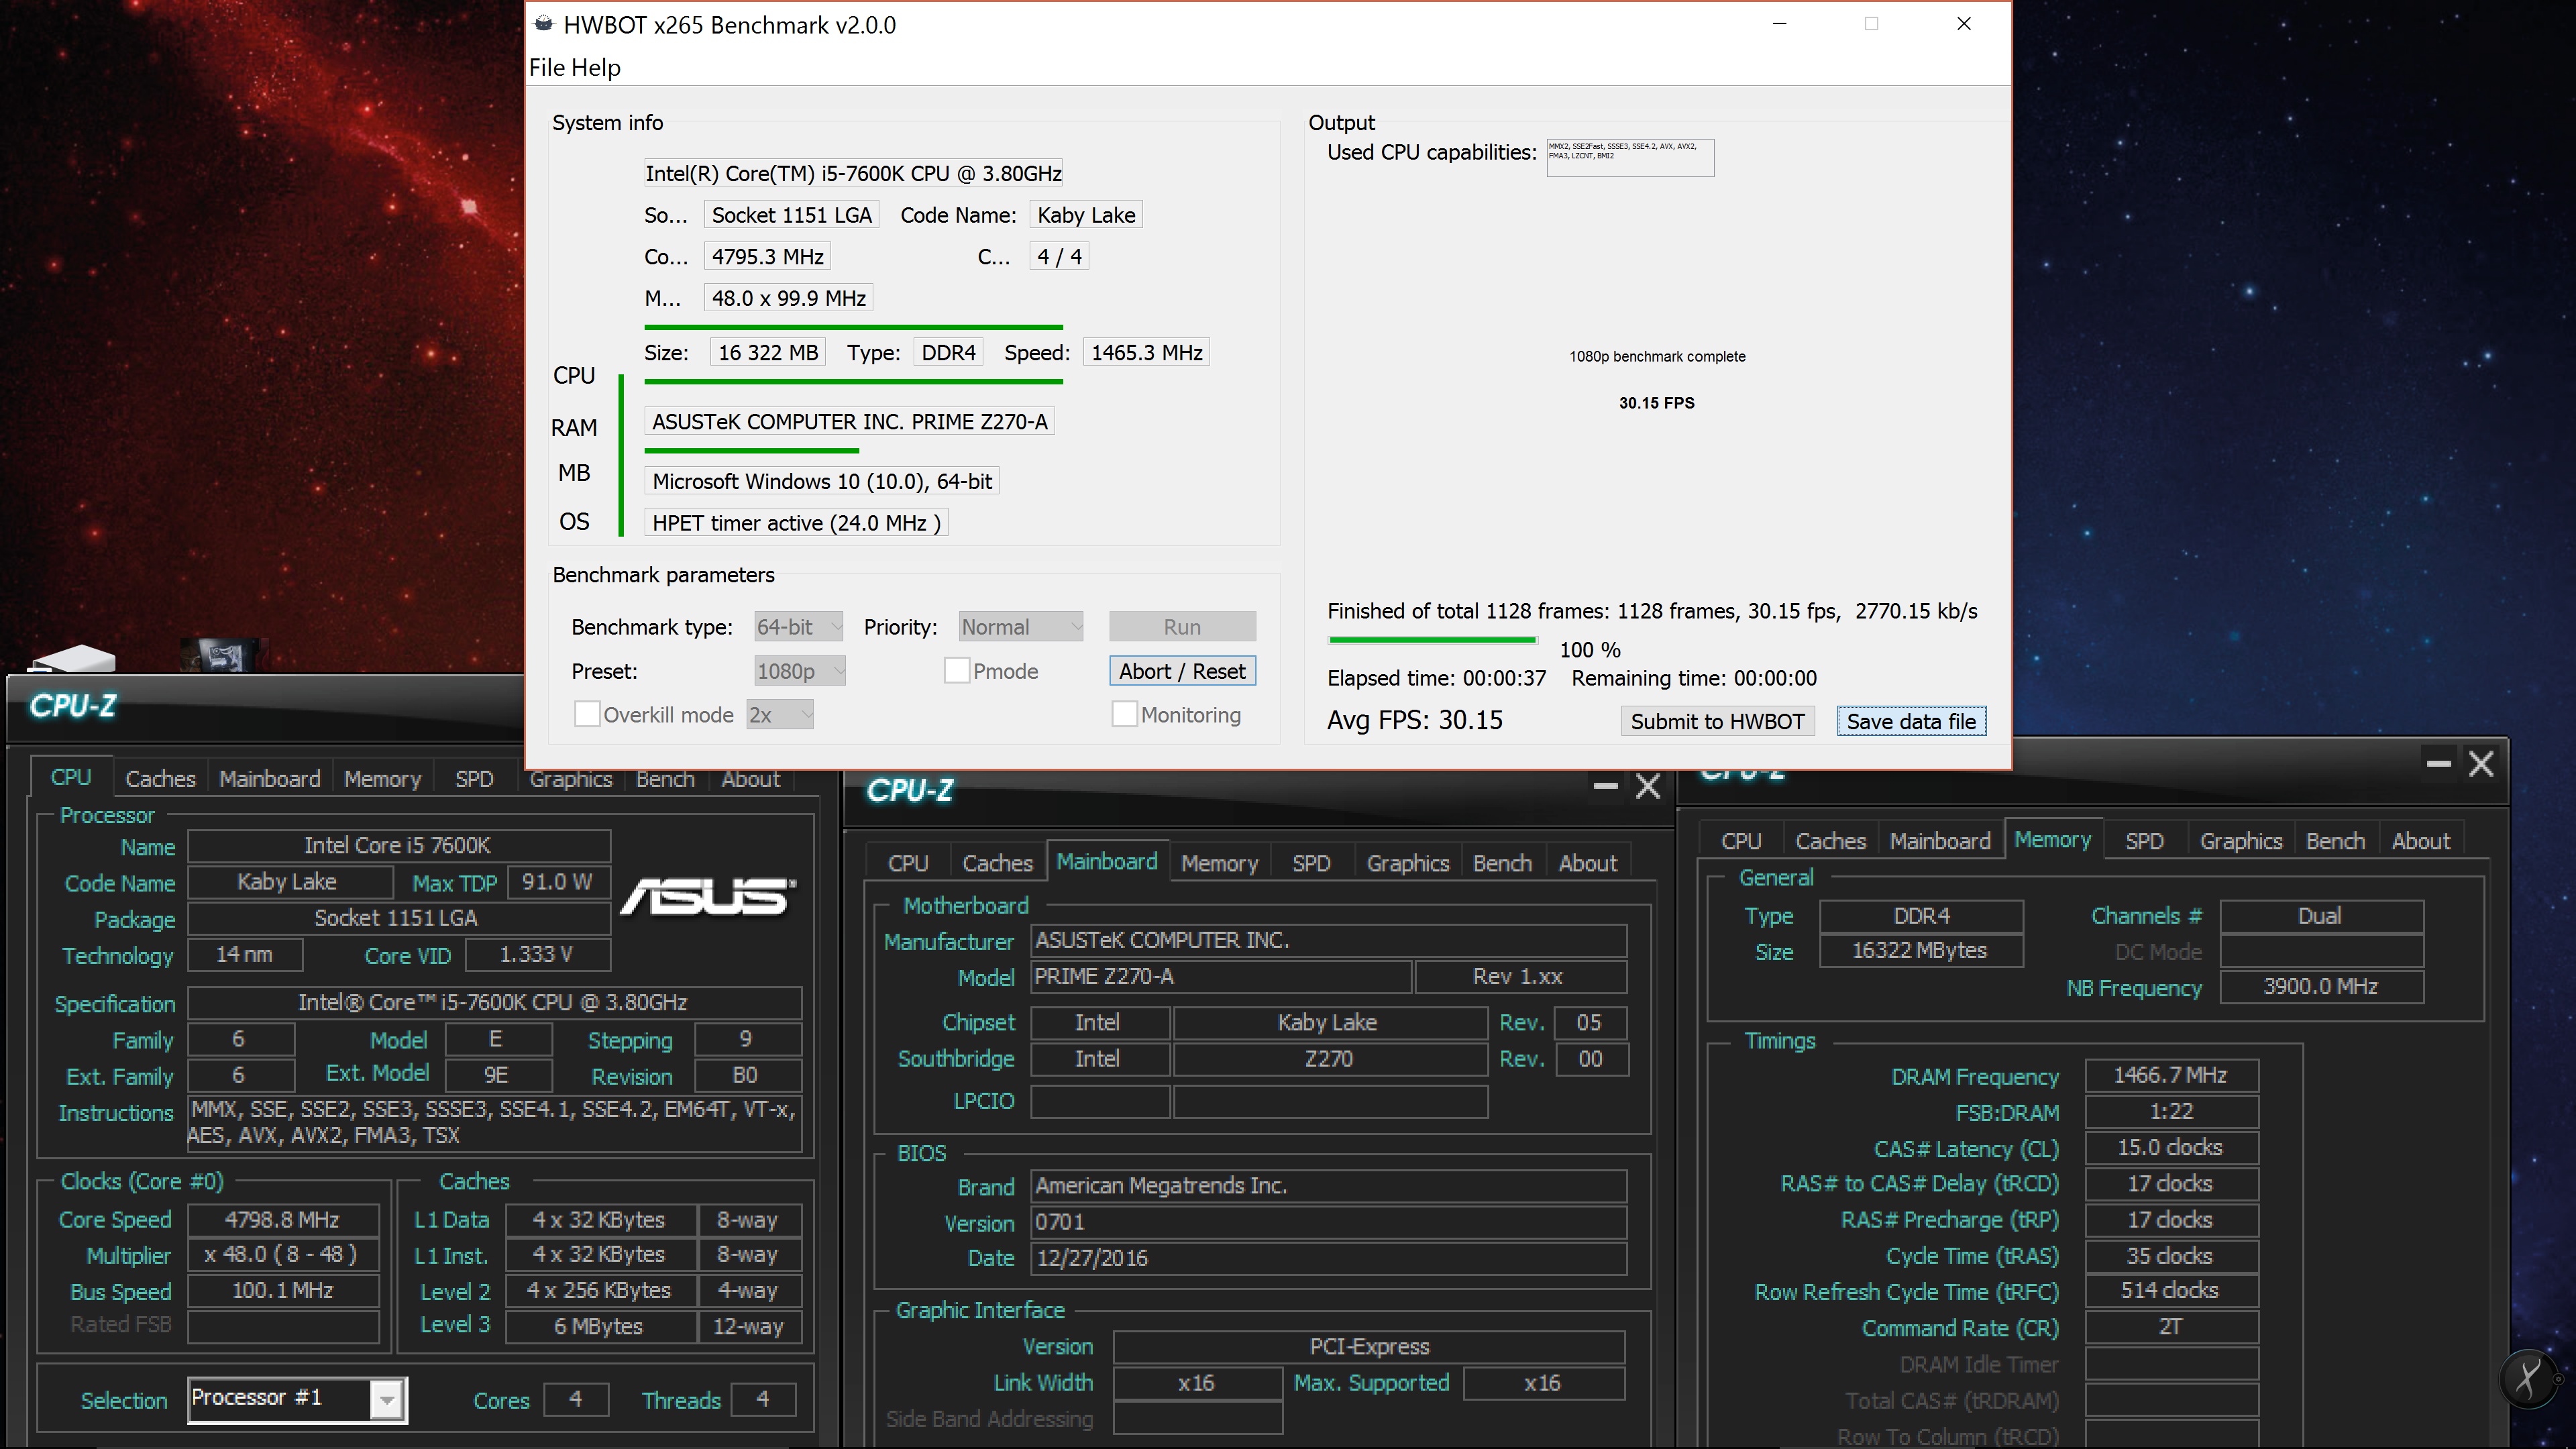Enable the Overkill mode checkbox
This screenshot has width=2576, height=1449.
pyautogui.click(x=587, y=714)
